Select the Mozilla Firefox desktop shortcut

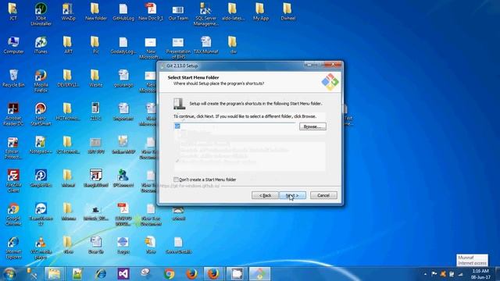click(x=41, y=81)
